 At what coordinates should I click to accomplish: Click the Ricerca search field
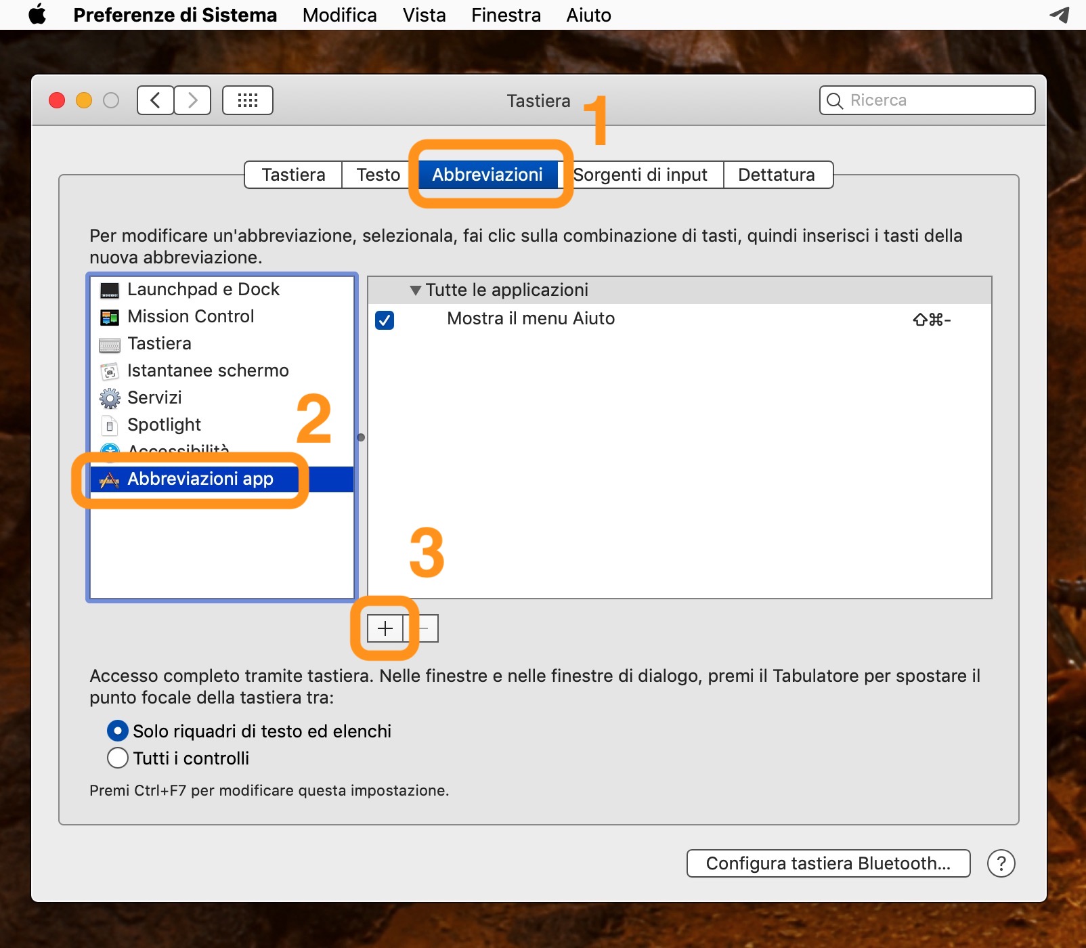point(928,100)
